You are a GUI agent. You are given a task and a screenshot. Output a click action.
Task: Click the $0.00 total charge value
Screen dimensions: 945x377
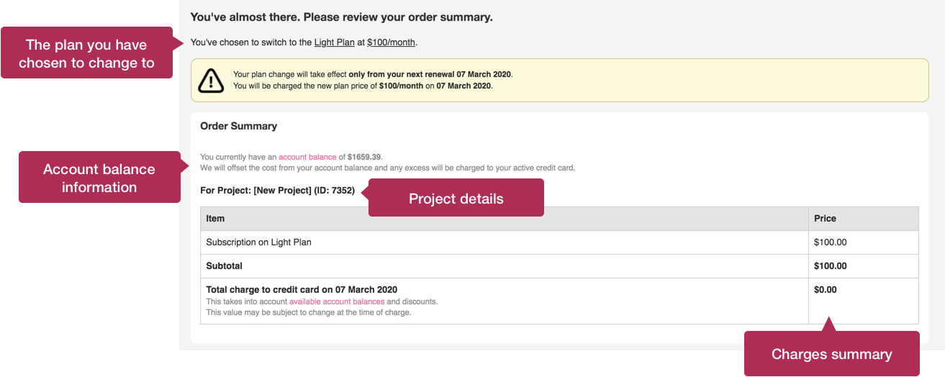pos(826,290)
